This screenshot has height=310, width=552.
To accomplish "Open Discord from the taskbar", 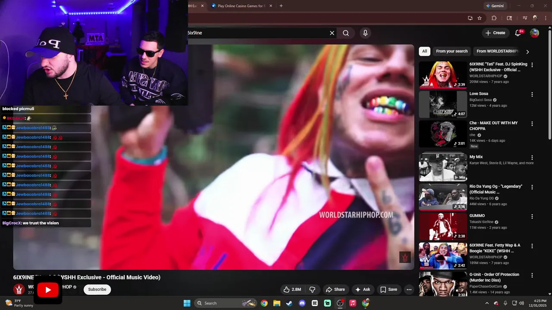I will pyautogui.click(x=302, y=303).
